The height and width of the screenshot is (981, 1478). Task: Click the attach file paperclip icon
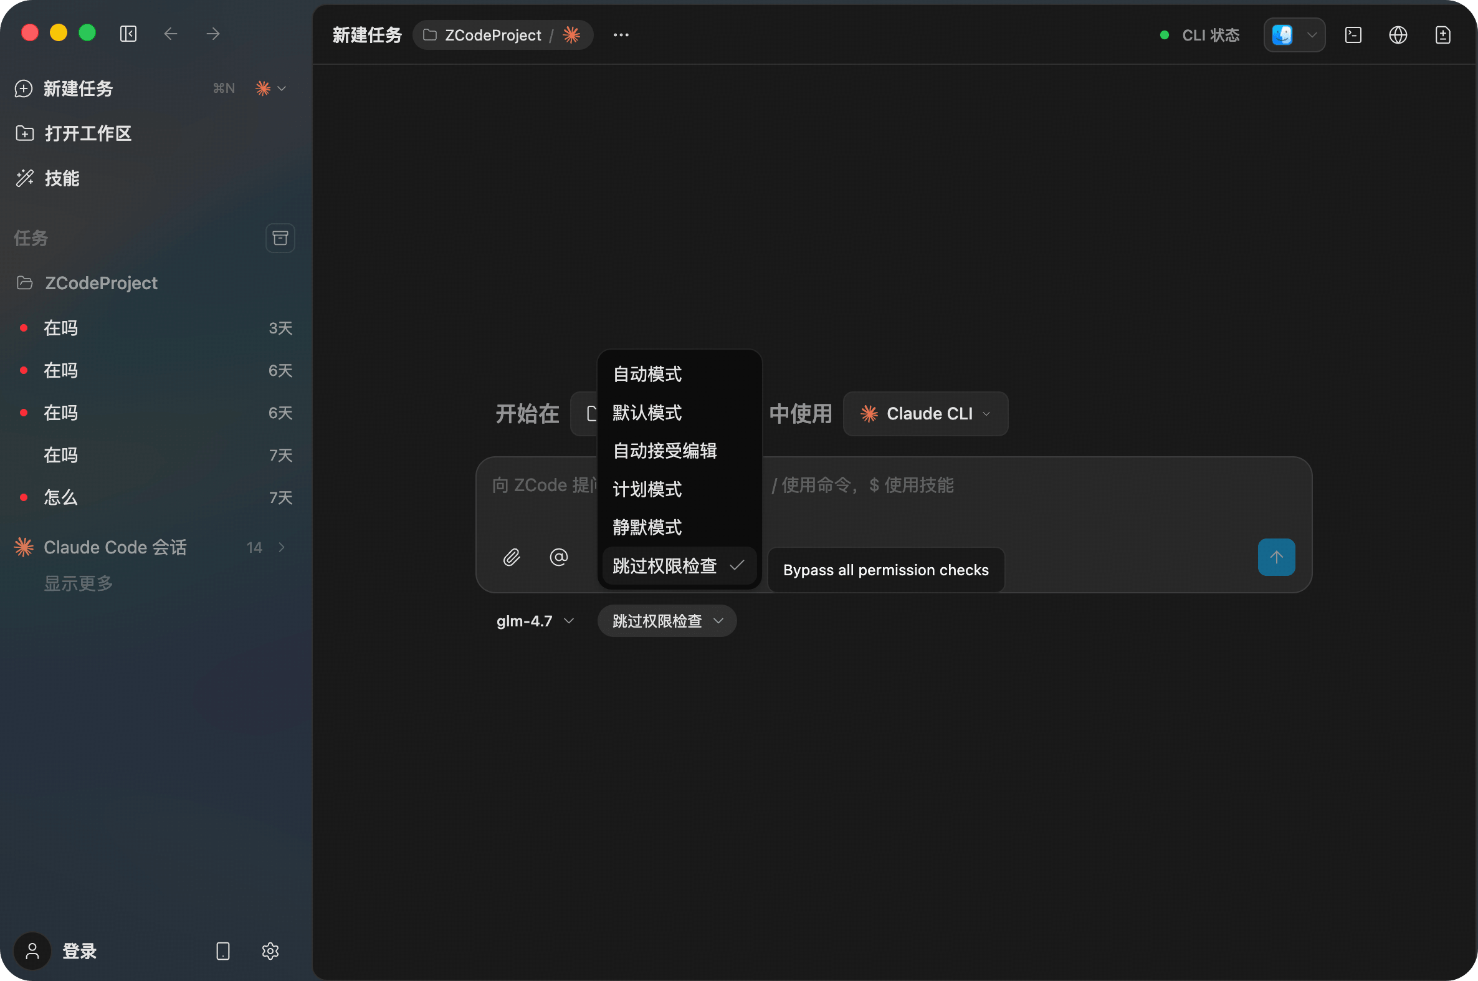511,557
